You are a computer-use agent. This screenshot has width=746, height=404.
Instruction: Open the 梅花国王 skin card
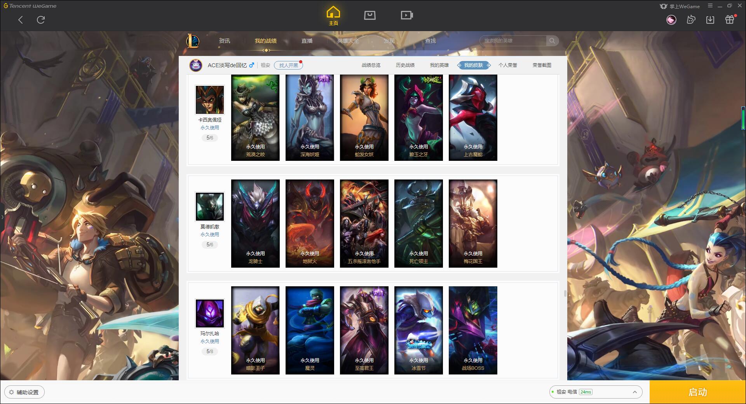coord(473,223)
